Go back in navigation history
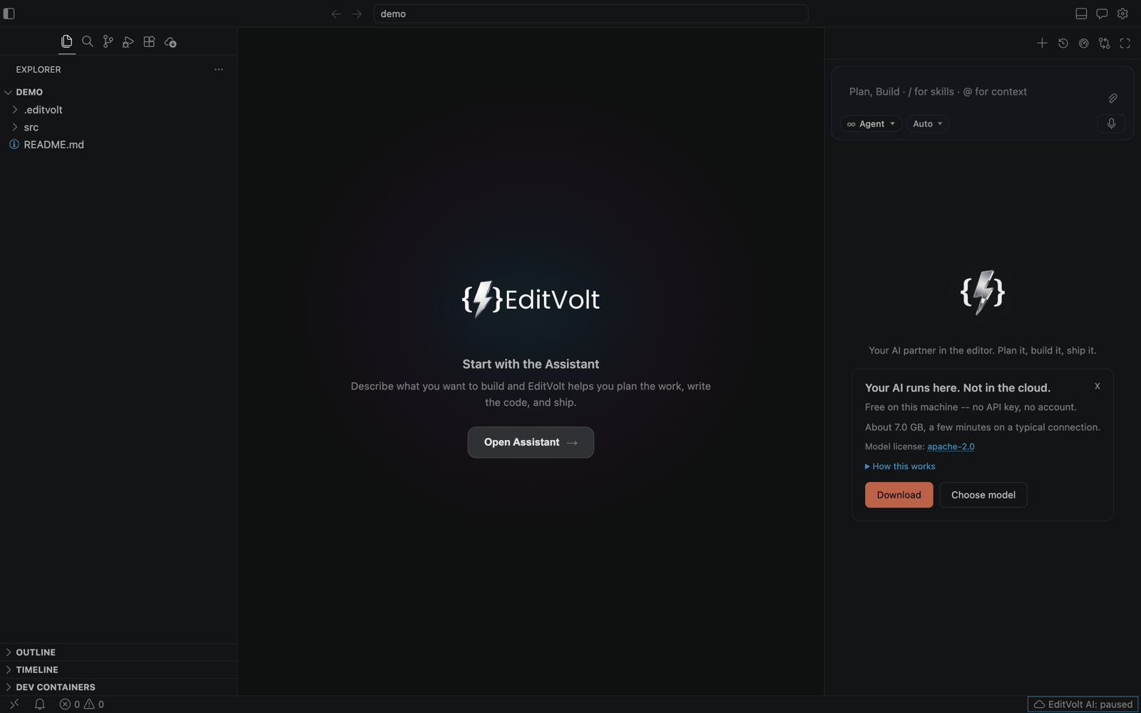The width and height of the screenshot is (1141, 713). pyautogui.click(x=336, y=14)
